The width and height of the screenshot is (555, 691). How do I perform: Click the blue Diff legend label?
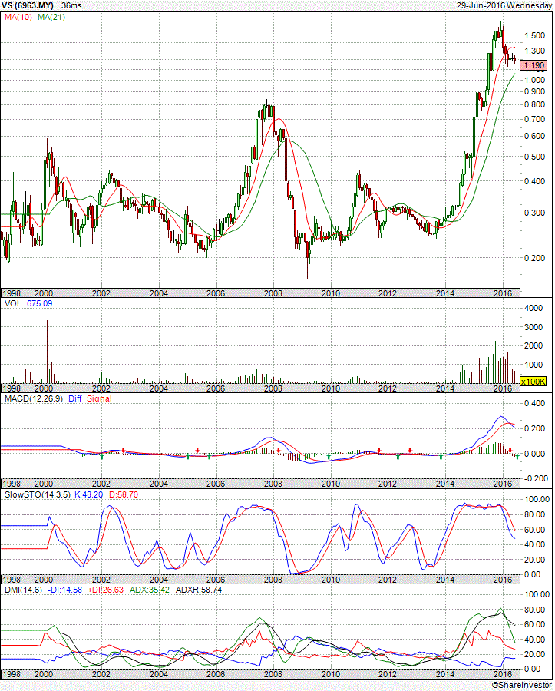pos(75,398)
